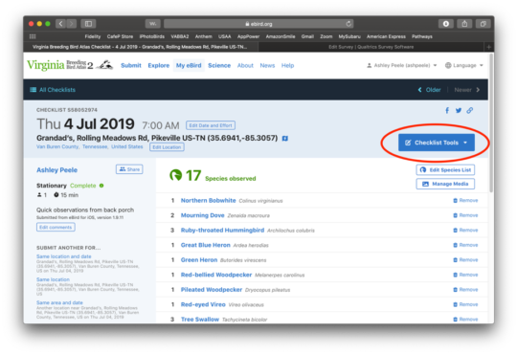Select the Virginia Breeding Bird Atlas Checklist tab
This screenshot has width=517, height=354.
tap(140, 47)
